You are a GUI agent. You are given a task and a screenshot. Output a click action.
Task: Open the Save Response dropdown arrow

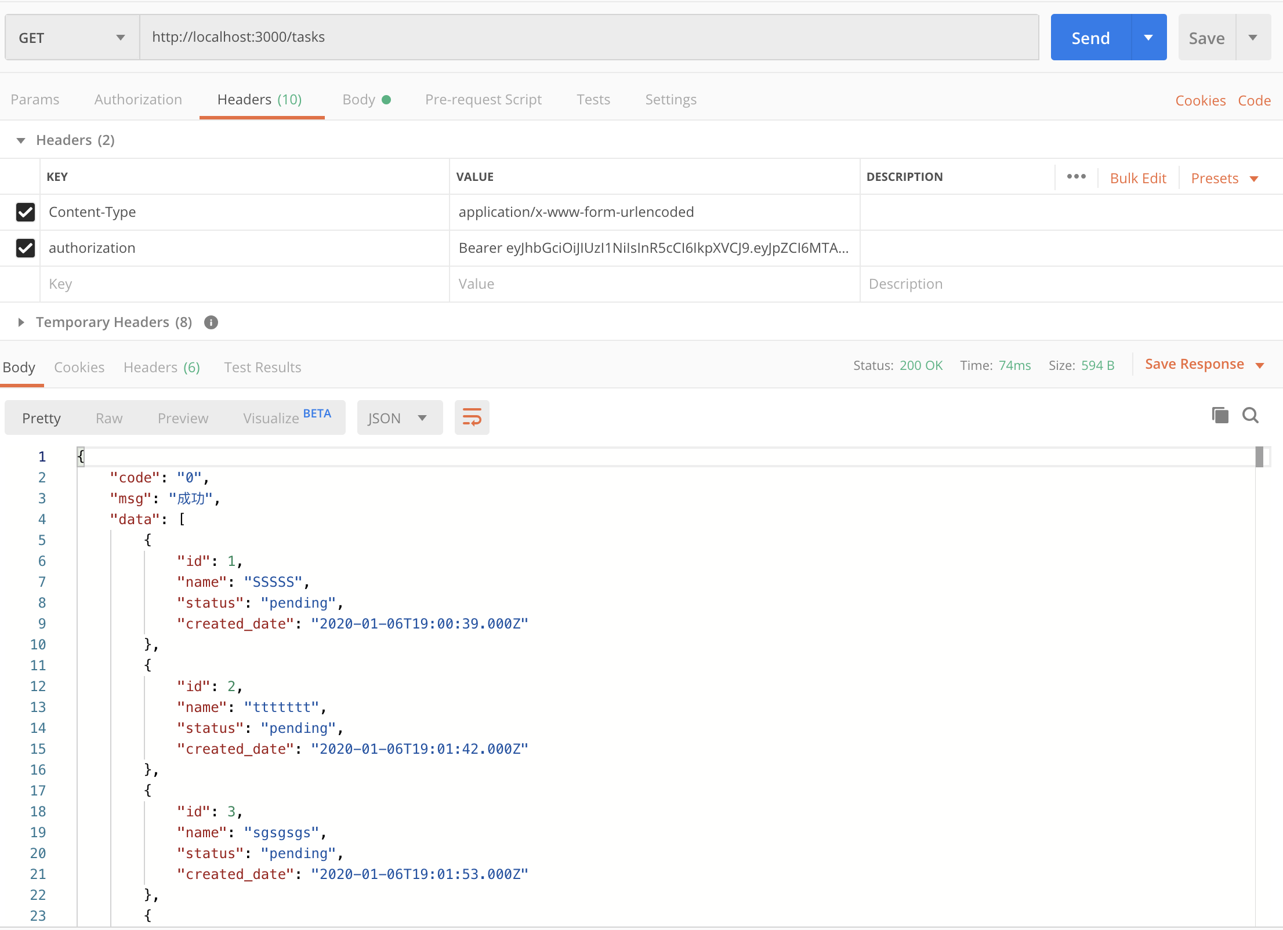(x=1260, y=365)
